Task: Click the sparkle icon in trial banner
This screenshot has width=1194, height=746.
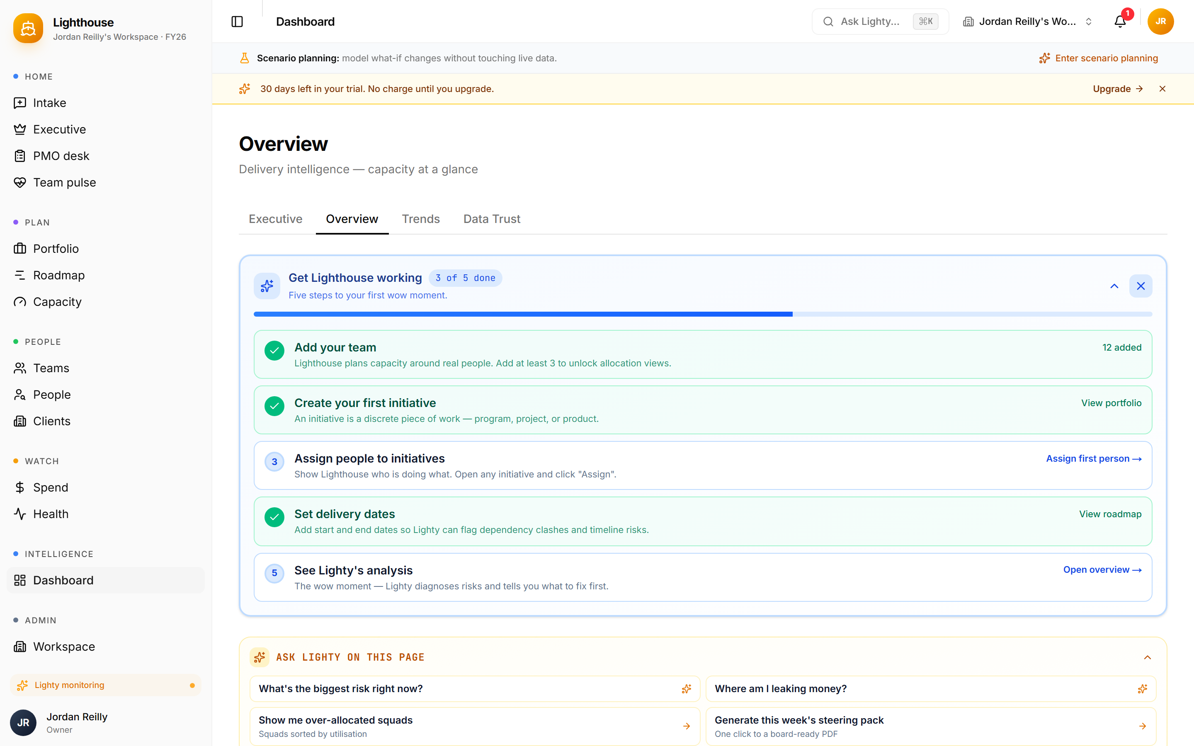Action: tap(244, 89)
